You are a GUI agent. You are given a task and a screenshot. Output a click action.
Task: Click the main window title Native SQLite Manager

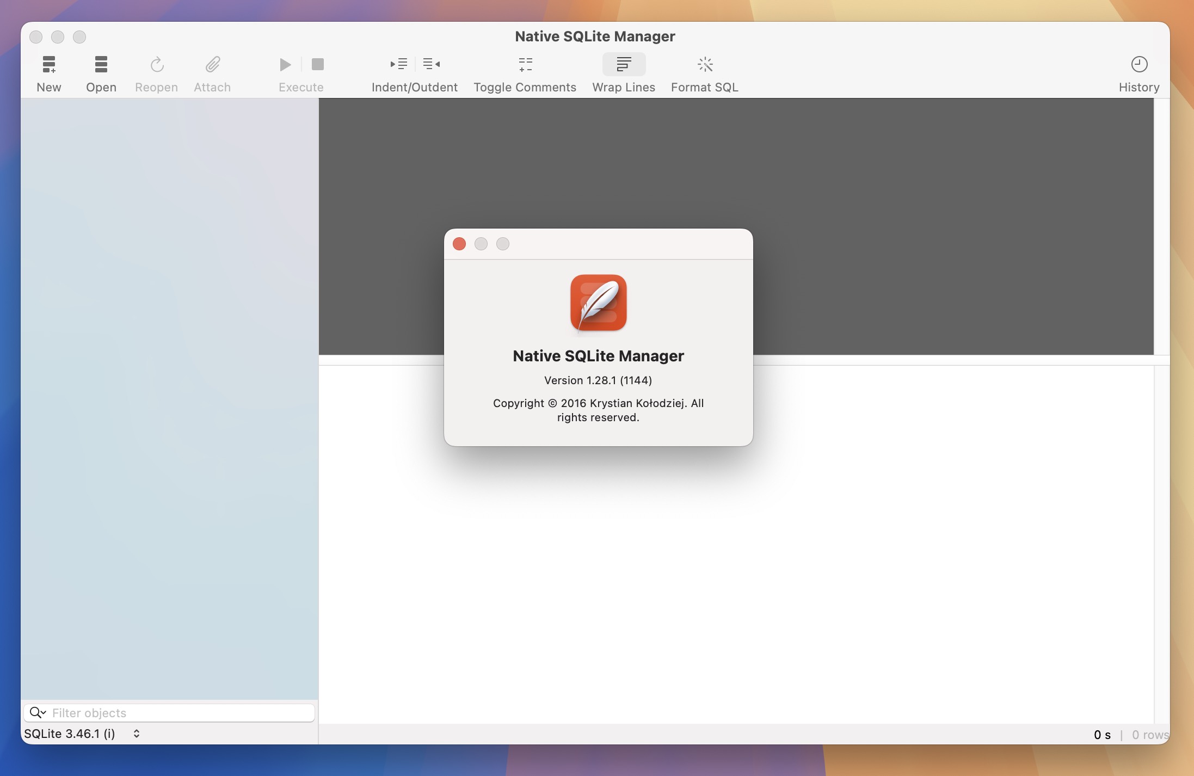pos(595,36)
